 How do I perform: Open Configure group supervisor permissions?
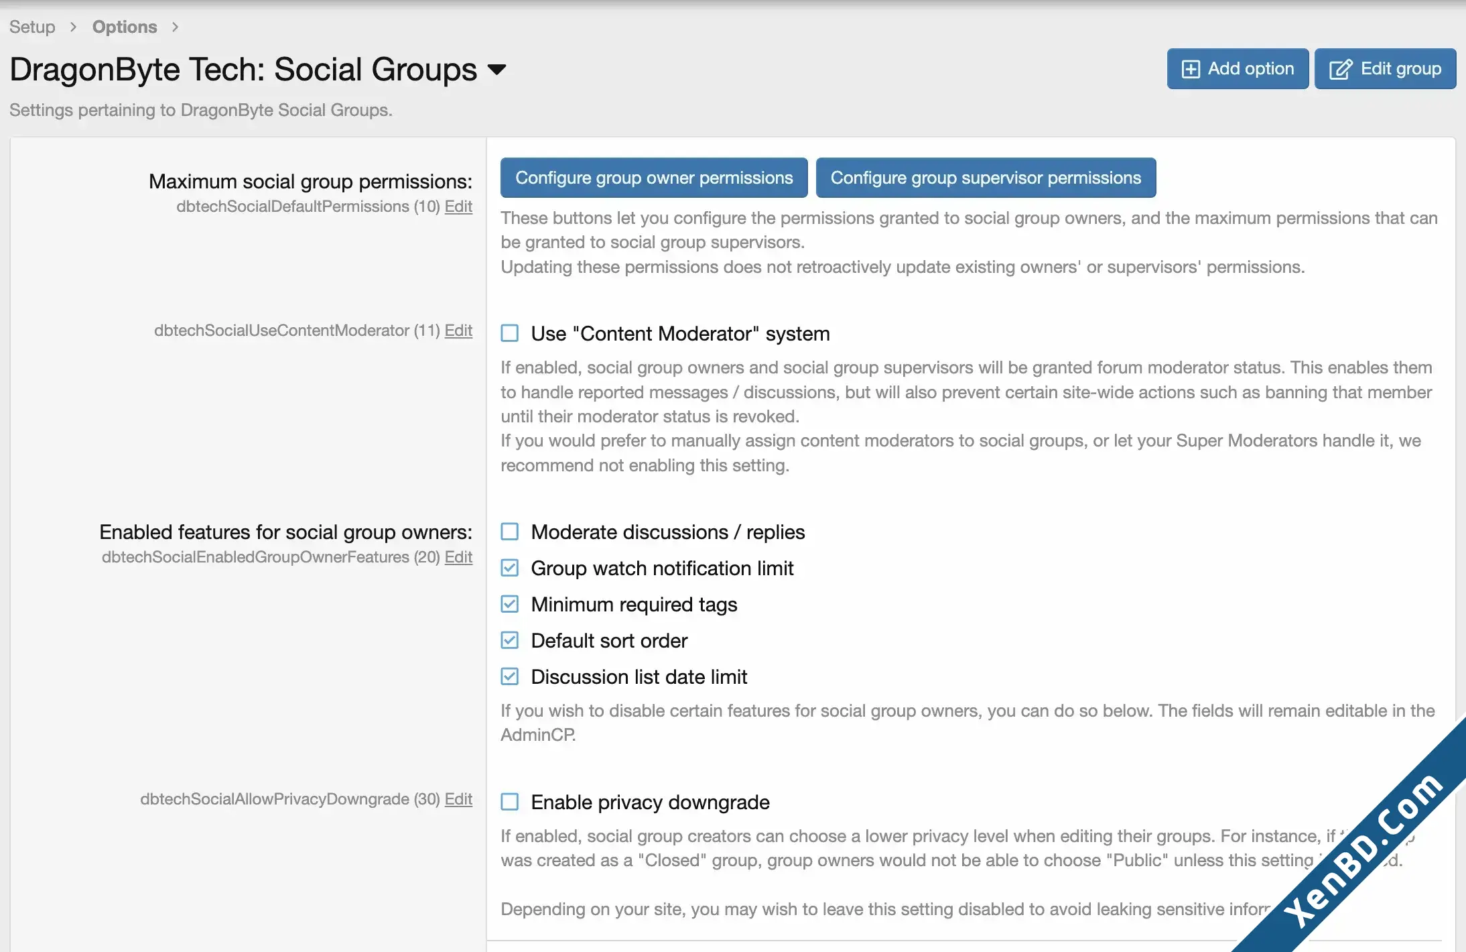point(986,178)
